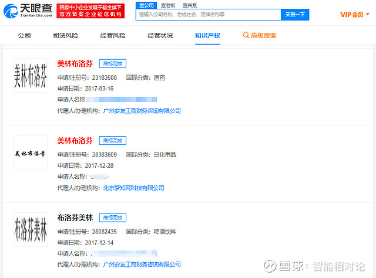Open trademark image for registration 28383609
The image size is (376, 278).
click(x=31, y=152)
